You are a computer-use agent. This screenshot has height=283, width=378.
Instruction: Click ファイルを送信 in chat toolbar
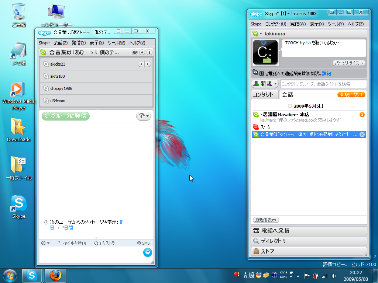pos(71,243)
